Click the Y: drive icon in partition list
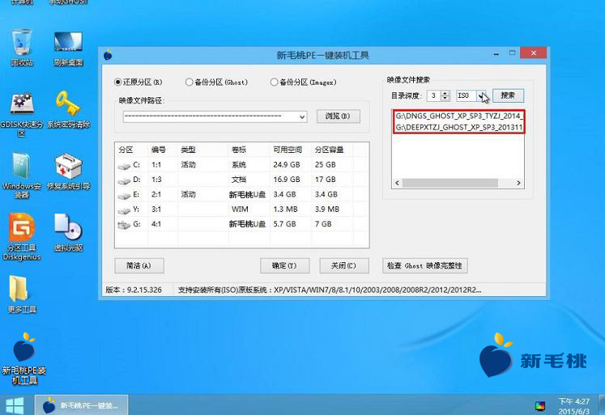 click(x=124, y=210)
